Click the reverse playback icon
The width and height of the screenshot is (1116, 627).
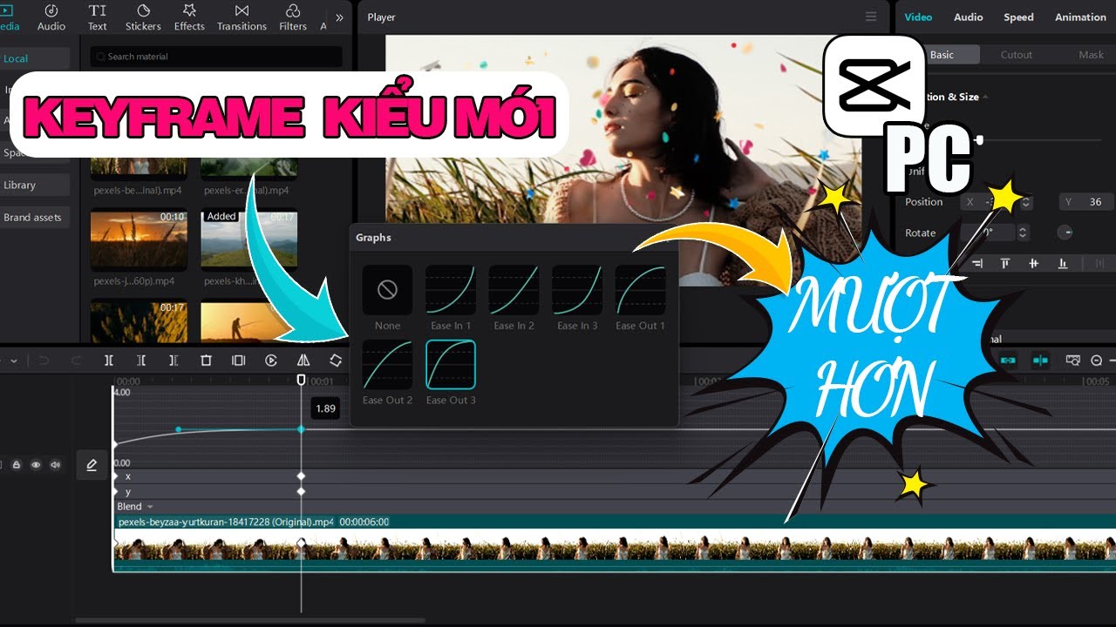[x=271, y=361]
